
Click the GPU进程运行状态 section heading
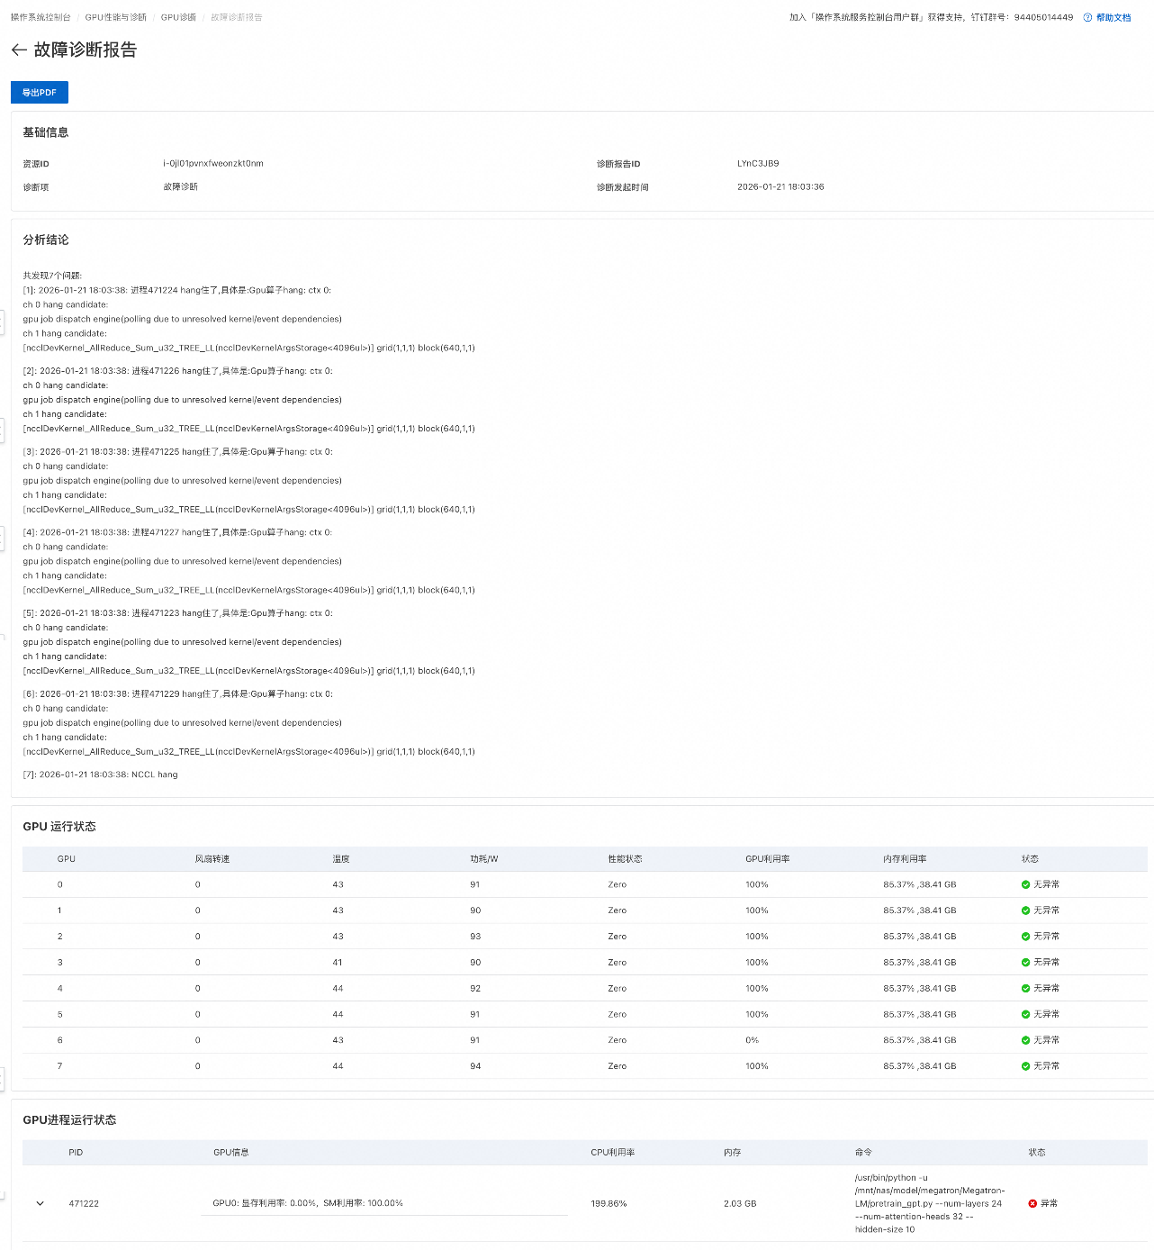[69, 1120]
